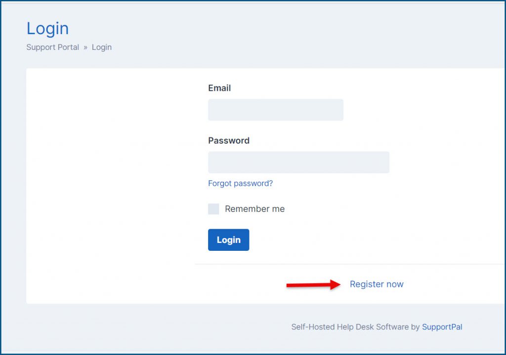
Task: Visit the SupportPal footer link
Action: point(442,327)
